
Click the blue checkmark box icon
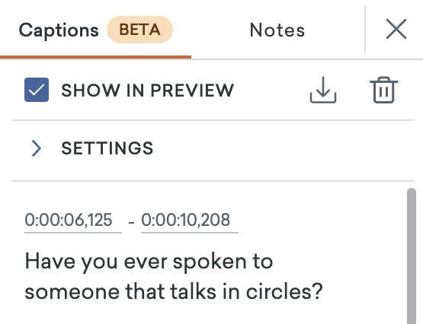tap(37, 90)
